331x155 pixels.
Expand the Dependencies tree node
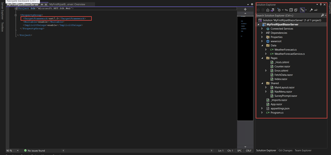262,33
